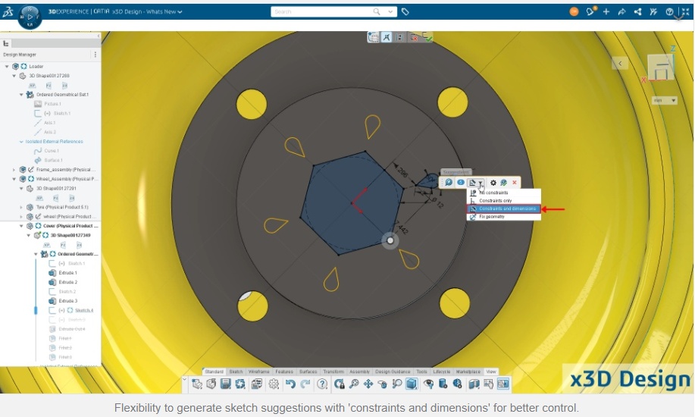
Task: Click the view orientation cube
Action: coord(662,66)
